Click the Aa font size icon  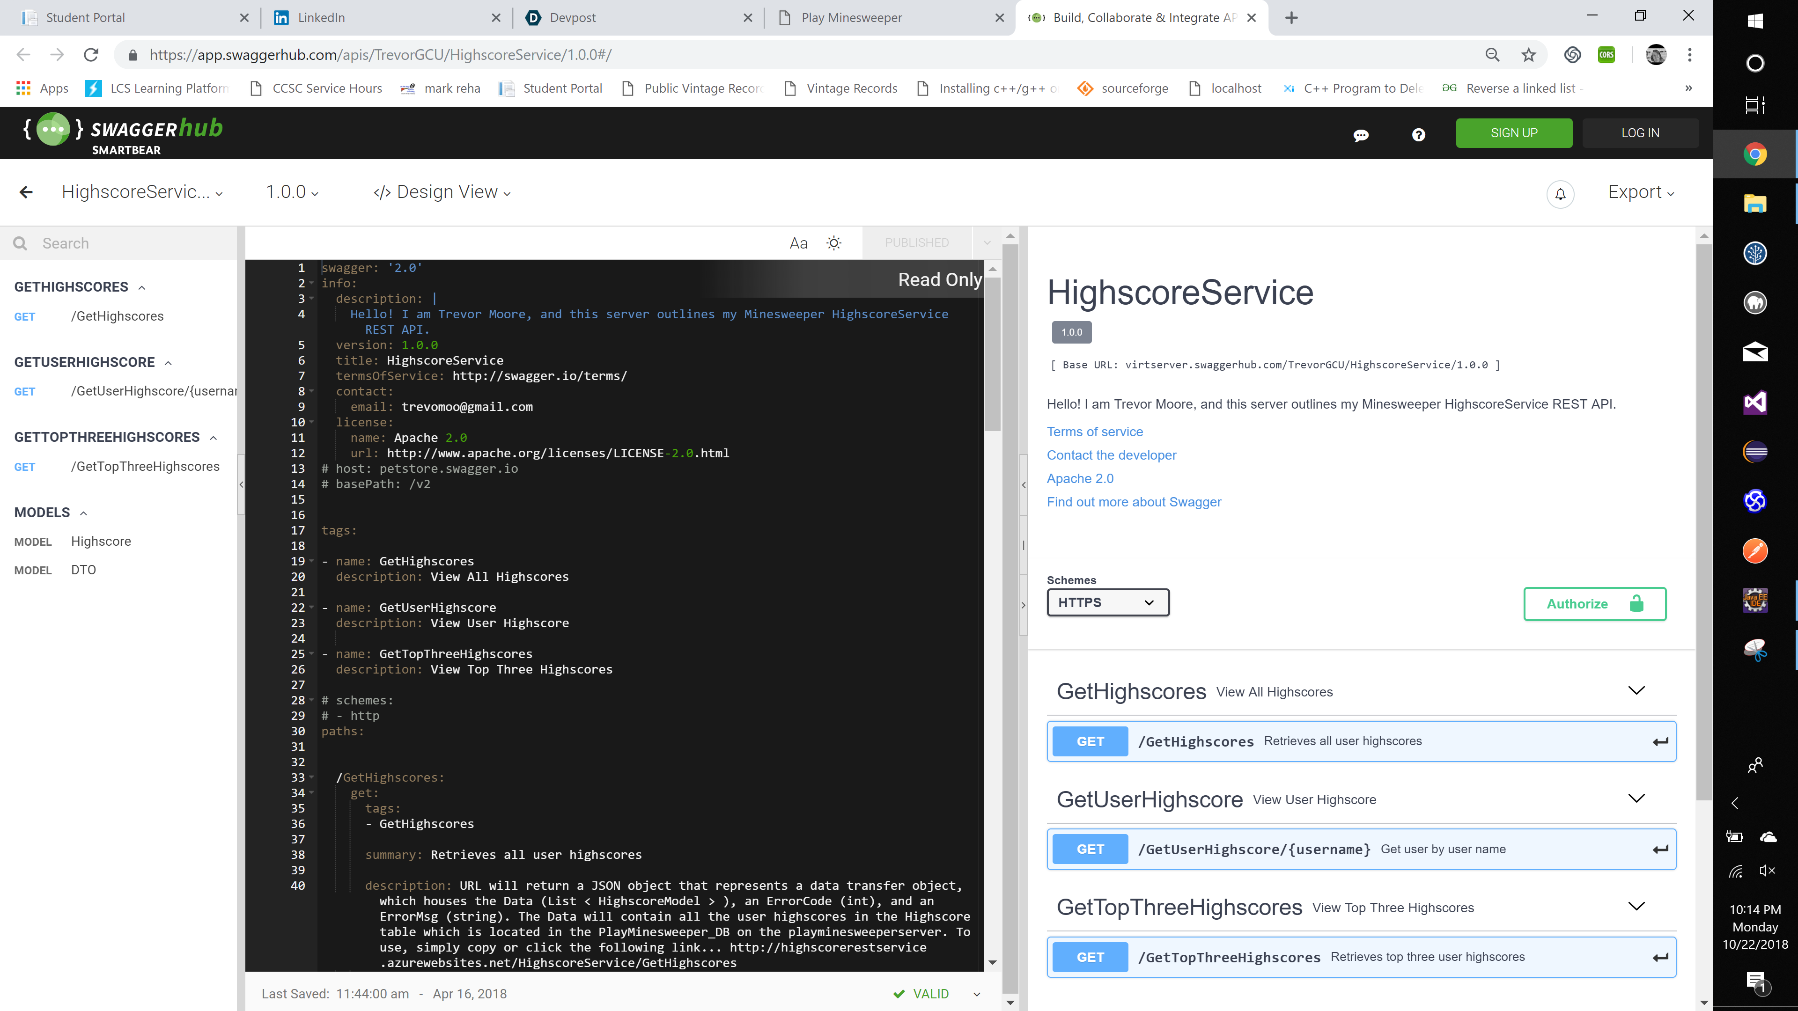click(798, 243)
